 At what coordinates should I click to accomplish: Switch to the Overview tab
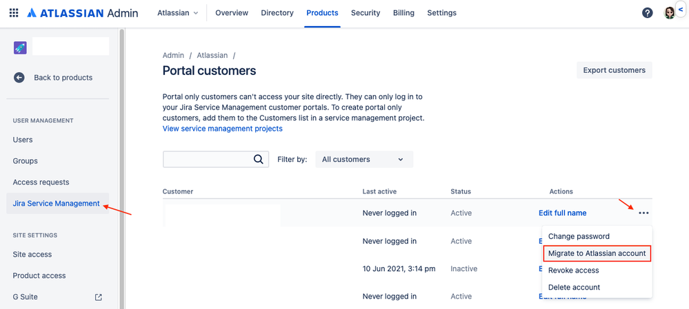coord(232,13)
